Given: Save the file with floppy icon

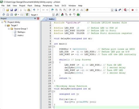Looking at the screenshot, I should click(11, 10).
